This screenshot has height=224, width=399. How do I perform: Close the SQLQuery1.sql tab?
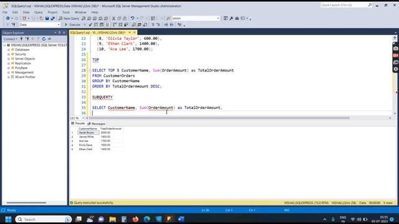(135, 32)
